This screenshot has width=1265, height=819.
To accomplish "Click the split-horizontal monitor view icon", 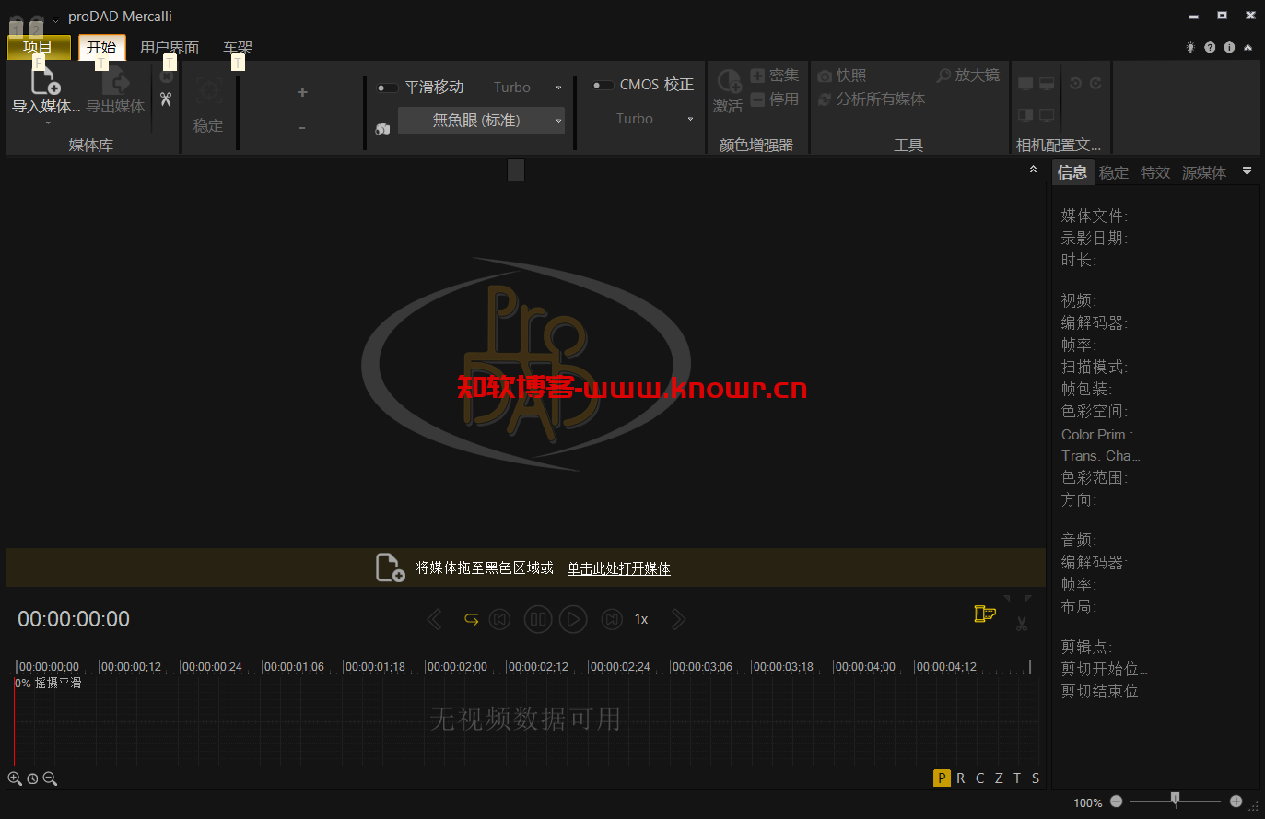I will 1047,84.
